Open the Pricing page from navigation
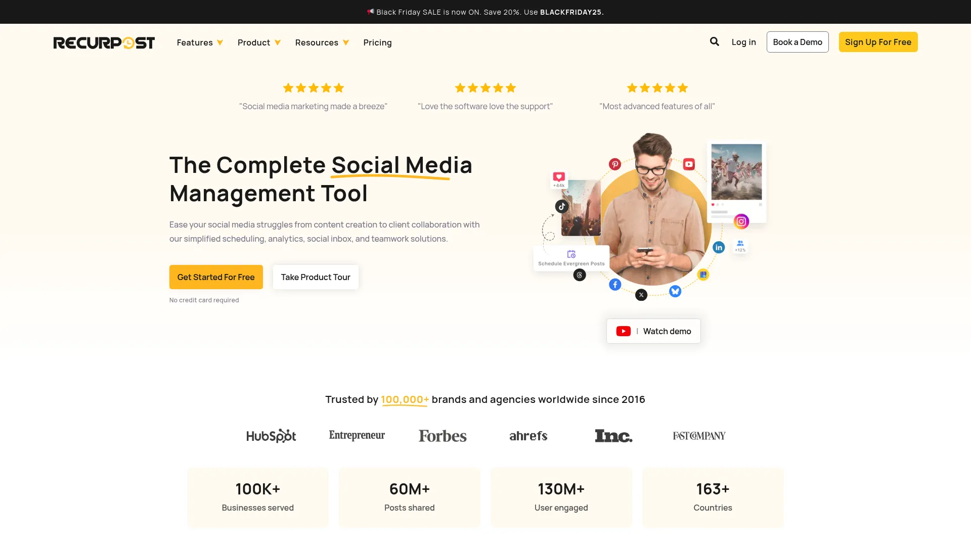971x546 pixels. tap(377, 42)
